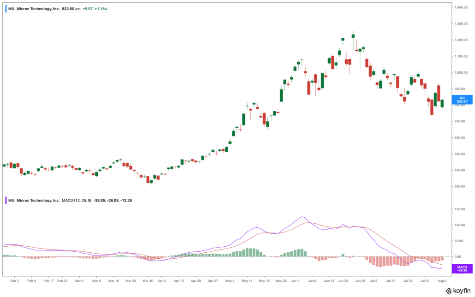The height and width of the screenshot is (297, 475).
Task: Click the Apr 13 date label
Action: [178, 281]
